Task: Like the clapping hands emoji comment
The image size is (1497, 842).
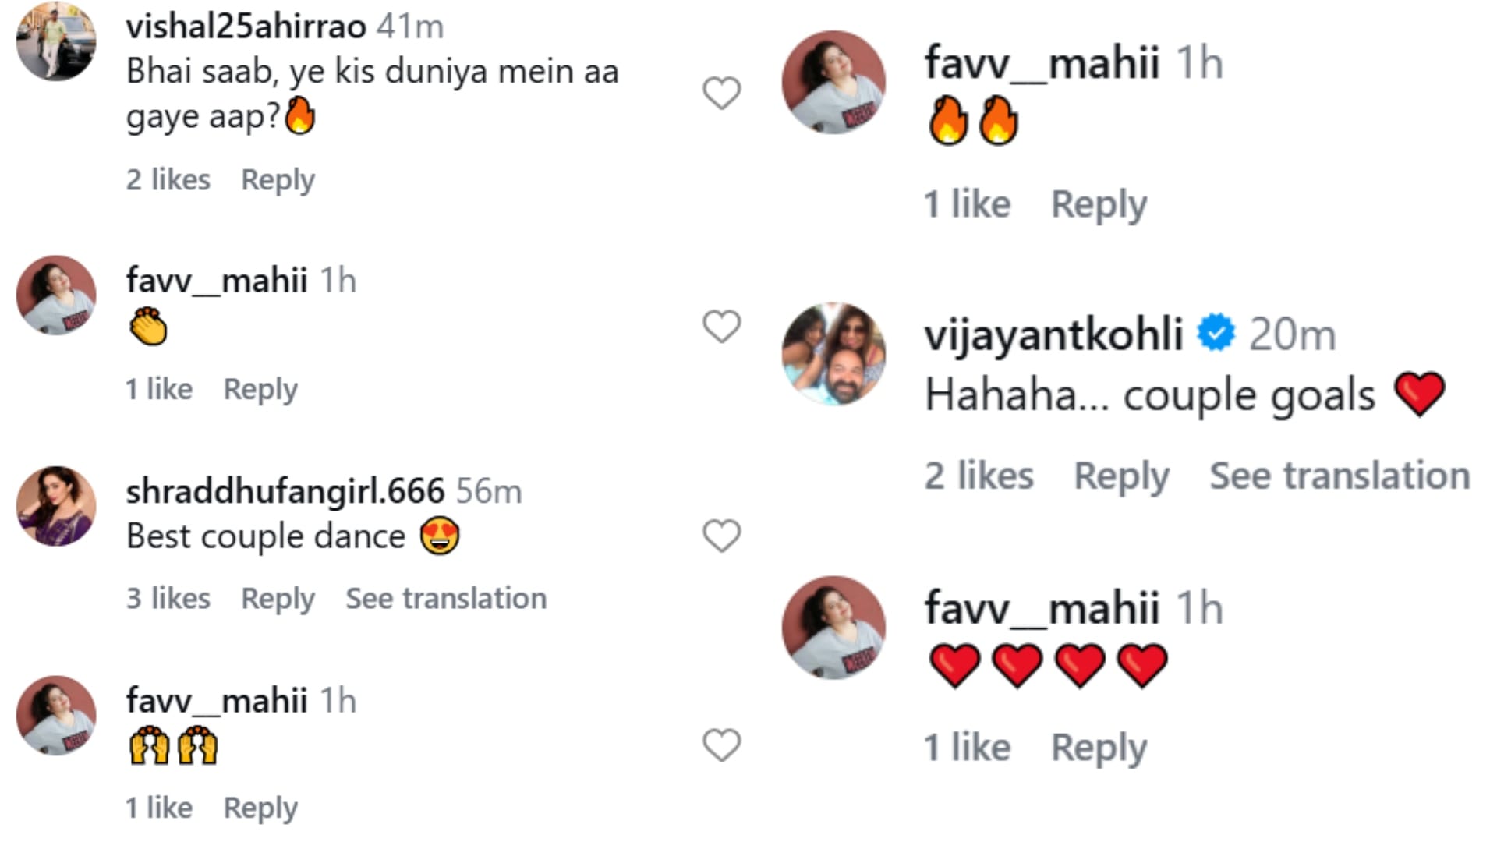Action: 721,326
